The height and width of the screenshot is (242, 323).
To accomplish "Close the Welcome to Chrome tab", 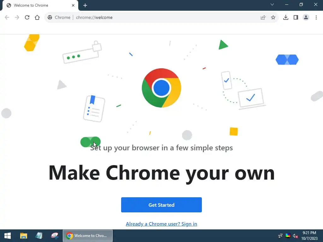I will (x=73, y=5).
